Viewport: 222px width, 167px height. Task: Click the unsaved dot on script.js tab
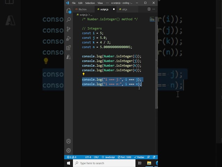point(114,9)
